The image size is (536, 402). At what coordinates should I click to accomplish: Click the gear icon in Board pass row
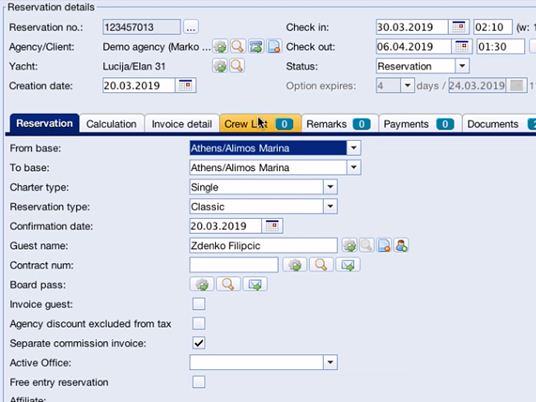coord(202,284)
